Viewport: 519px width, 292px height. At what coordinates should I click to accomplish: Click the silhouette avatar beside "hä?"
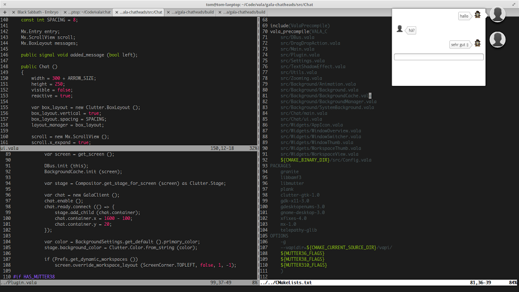point(399,29)
